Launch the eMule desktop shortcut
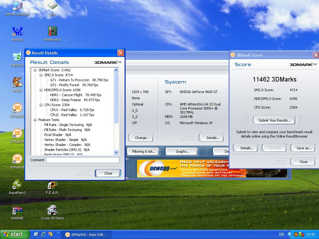 pos(17,85)
